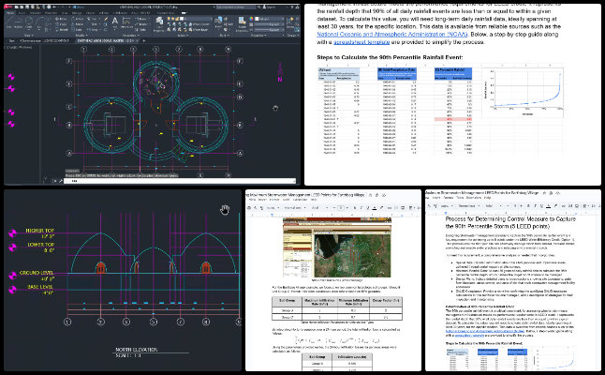Click the Match Properties icon

(x=242, y=23)
